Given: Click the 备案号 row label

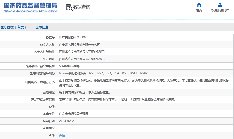Looking at the screenshot, I should tap(50, 37).
